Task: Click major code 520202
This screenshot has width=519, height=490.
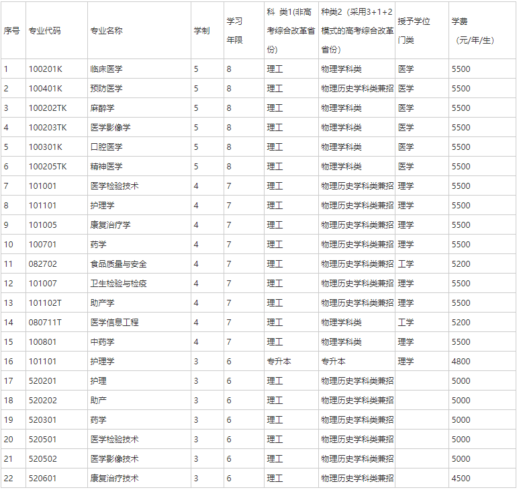Action: [x=43, y=401]
